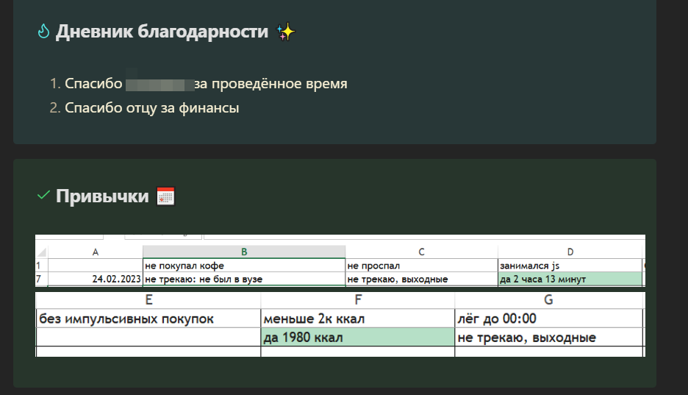This screenshot has height=395, width=688.
Task: Click the cell занимался js
Action: [x=570, y=266]
